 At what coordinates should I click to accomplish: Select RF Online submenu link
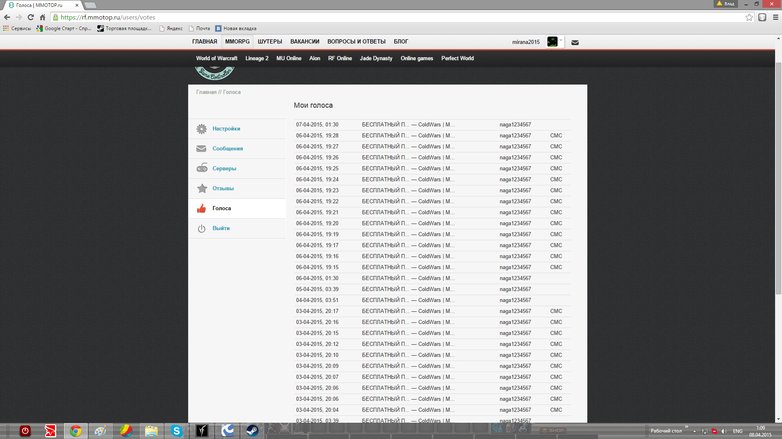coord(340,58)
